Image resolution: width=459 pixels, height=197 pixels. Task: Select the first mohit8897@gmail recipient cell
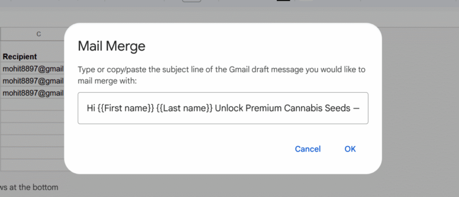pyautogui.click(x=32, y=69)
